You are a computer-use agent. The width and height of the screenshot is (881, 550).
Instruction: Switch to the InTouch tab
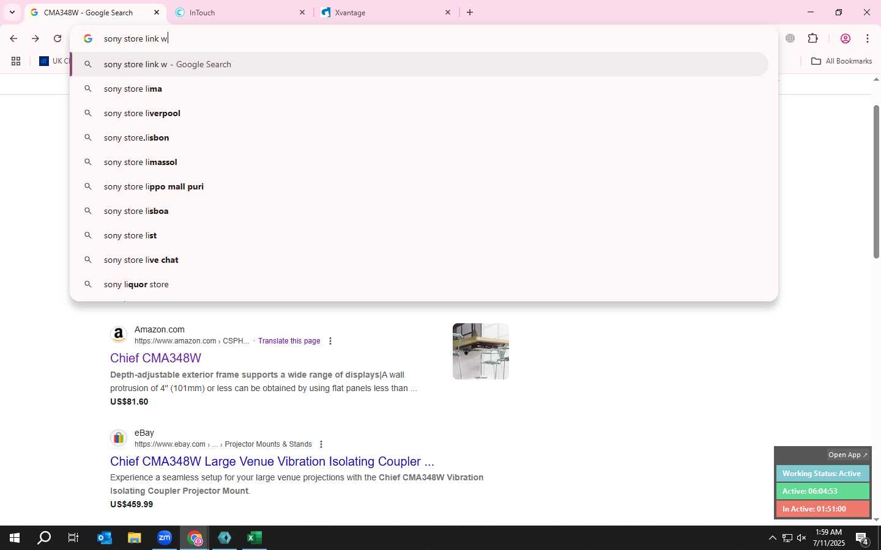[x=240, y=12]
